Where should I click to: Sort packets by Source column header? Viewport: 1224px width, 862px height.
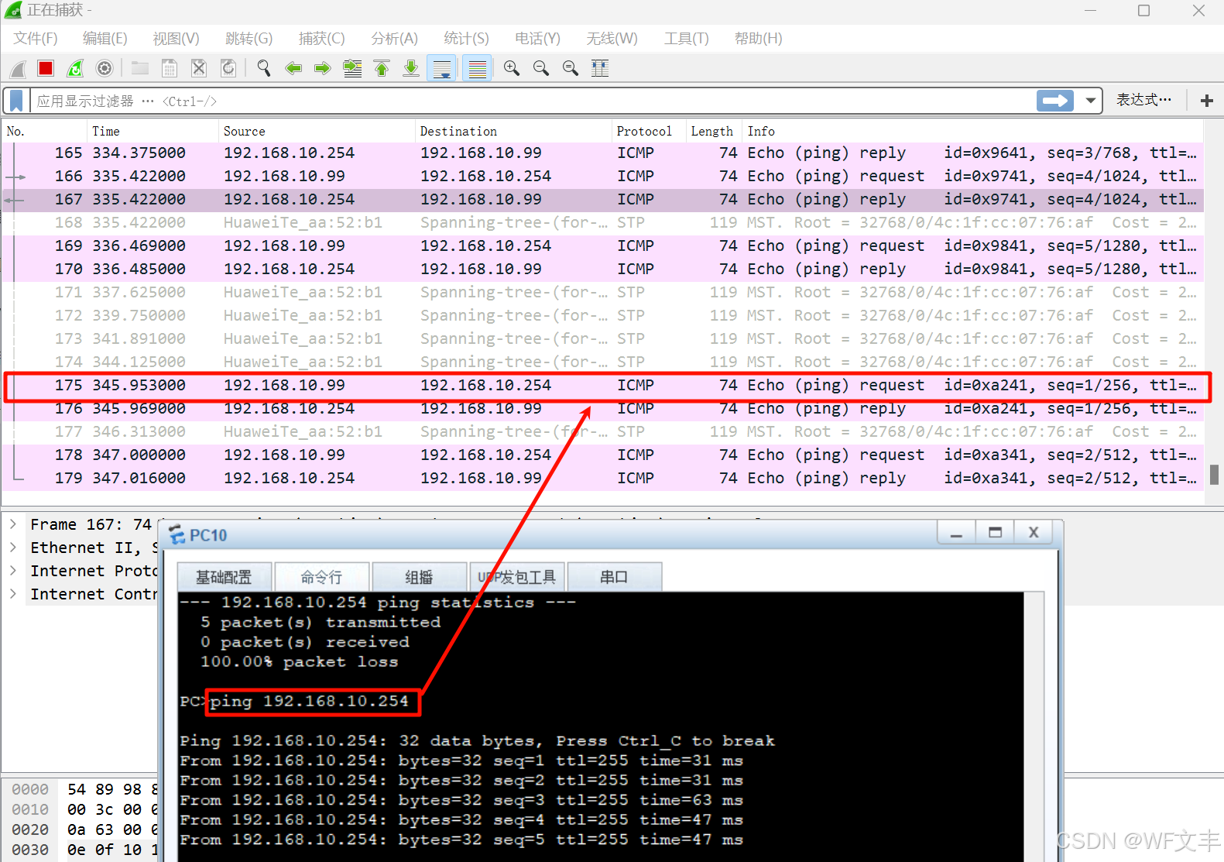pyautogui.click(x=317, y=131)
